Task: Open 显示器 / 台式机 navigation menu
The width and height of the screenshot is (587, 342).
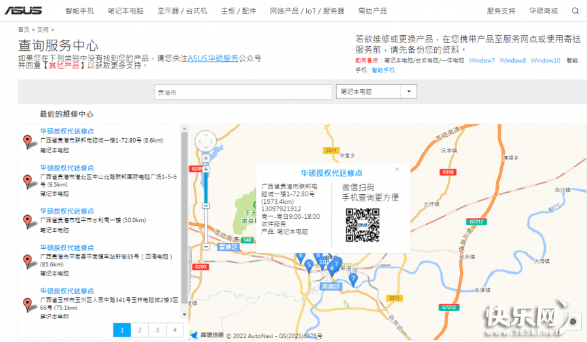Action: pos(182,11)
